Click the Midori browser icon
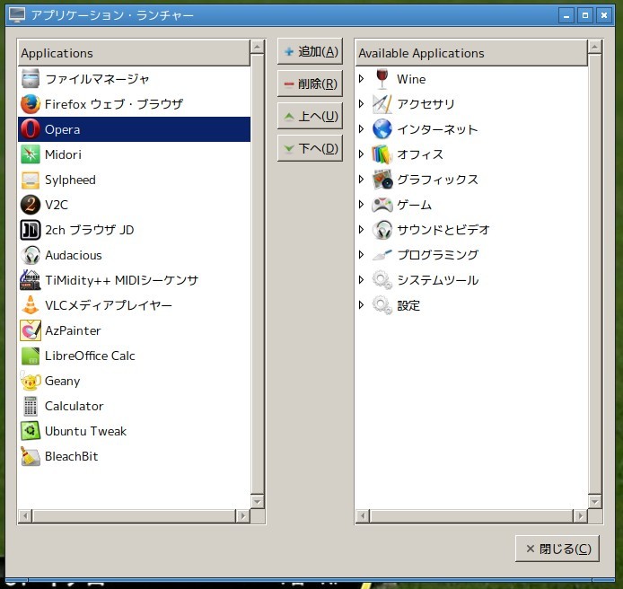 [x=31, y=154]
